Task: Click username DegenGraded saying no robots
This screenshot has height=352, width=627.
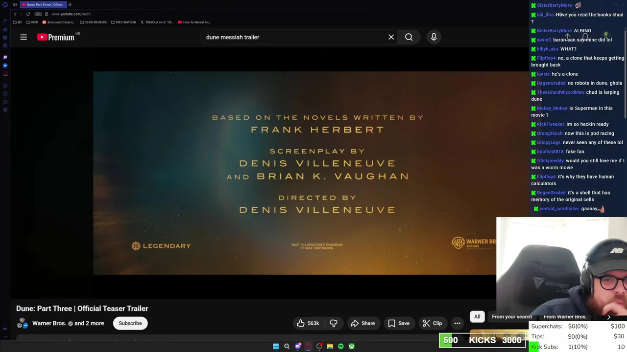Action: 551,83
